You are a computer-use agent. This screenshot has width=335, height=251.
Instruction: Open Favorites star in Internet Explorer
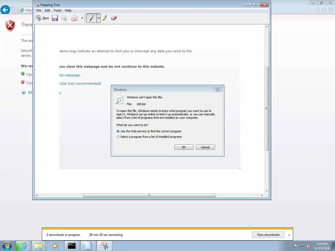pyautogui.click(x=324, y=10)
